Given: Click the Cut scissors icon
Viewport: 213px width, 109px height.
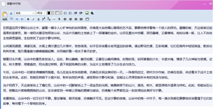Looking at the screenshot, I should (11, 13).
